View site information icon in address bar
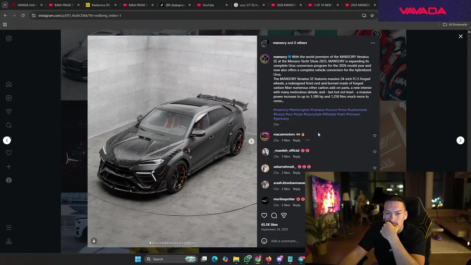The image size is (471, 265). pyautogui.click(x=34, y=15)
